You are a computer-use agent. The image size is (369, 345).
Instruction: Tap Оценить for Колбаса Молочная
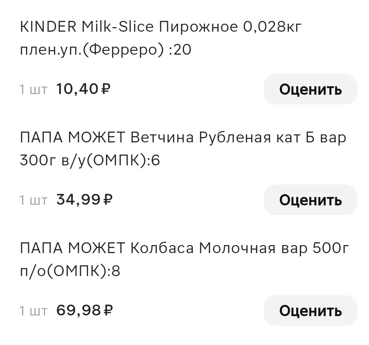pos(310,311)
